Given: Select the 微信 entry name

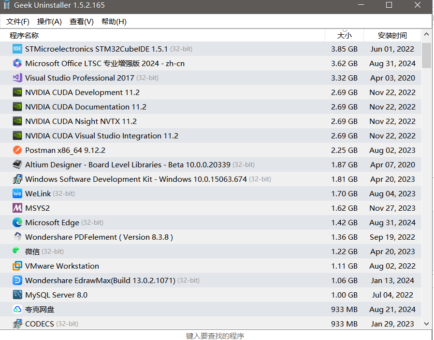Looking at the screenshot, I should [32, 251].
